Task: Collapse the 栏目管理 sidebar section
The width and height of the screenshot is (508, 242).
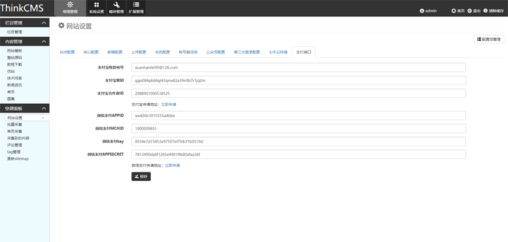Action: coord(44,23)
